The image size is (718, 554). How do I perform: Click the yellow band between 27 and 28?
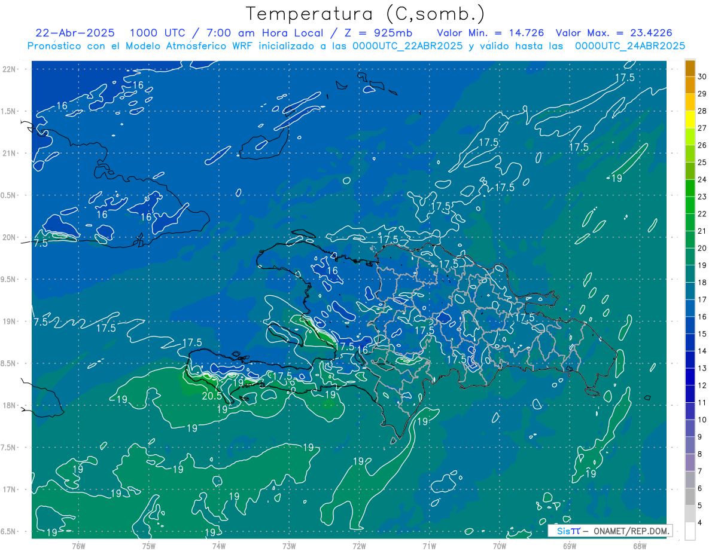pos(690,120)
